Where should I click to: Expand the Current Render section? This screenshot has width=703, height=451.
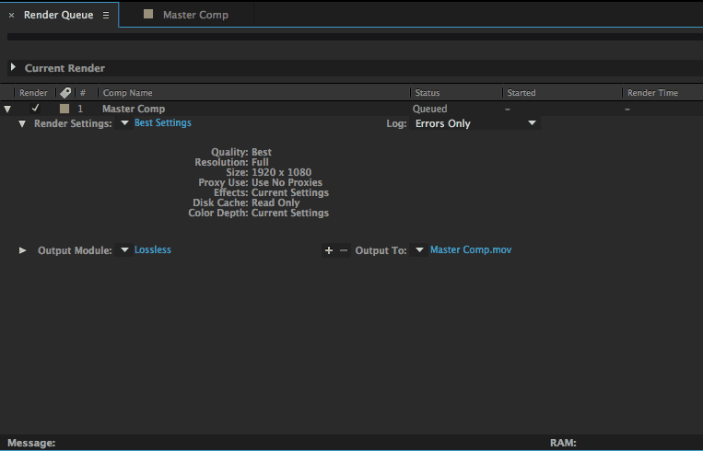pos(13,68)
